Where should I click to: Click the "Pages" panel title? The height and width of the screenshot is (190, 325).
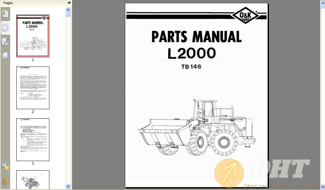pyautogui.click(x=8, y=3)
